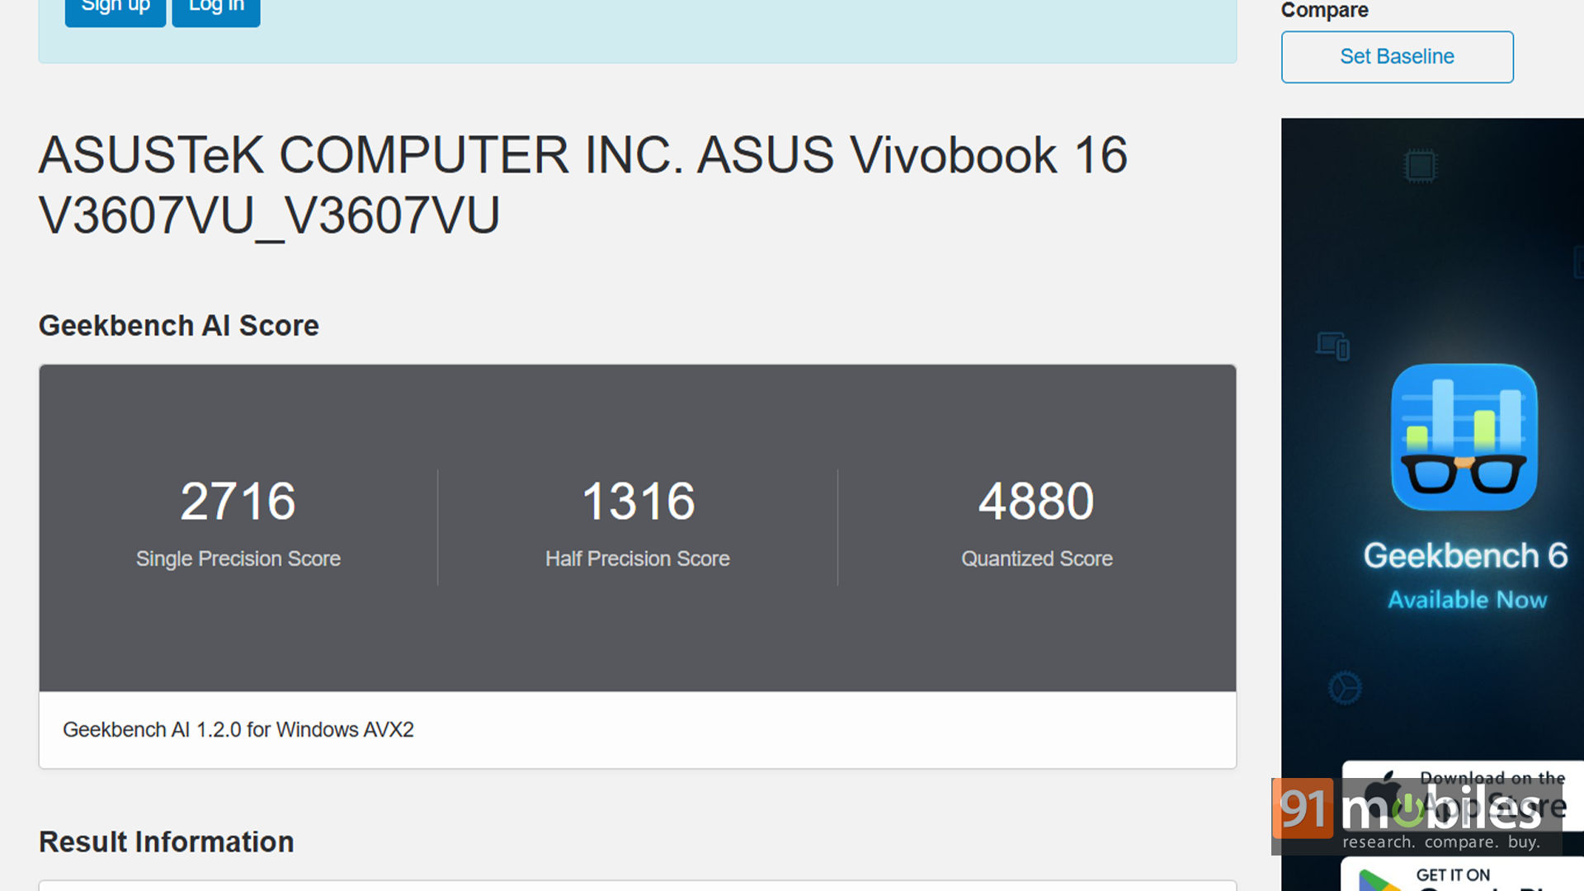Click the Available Now text
Screen dimensions: 1584x891
(x=1467, y=600)
